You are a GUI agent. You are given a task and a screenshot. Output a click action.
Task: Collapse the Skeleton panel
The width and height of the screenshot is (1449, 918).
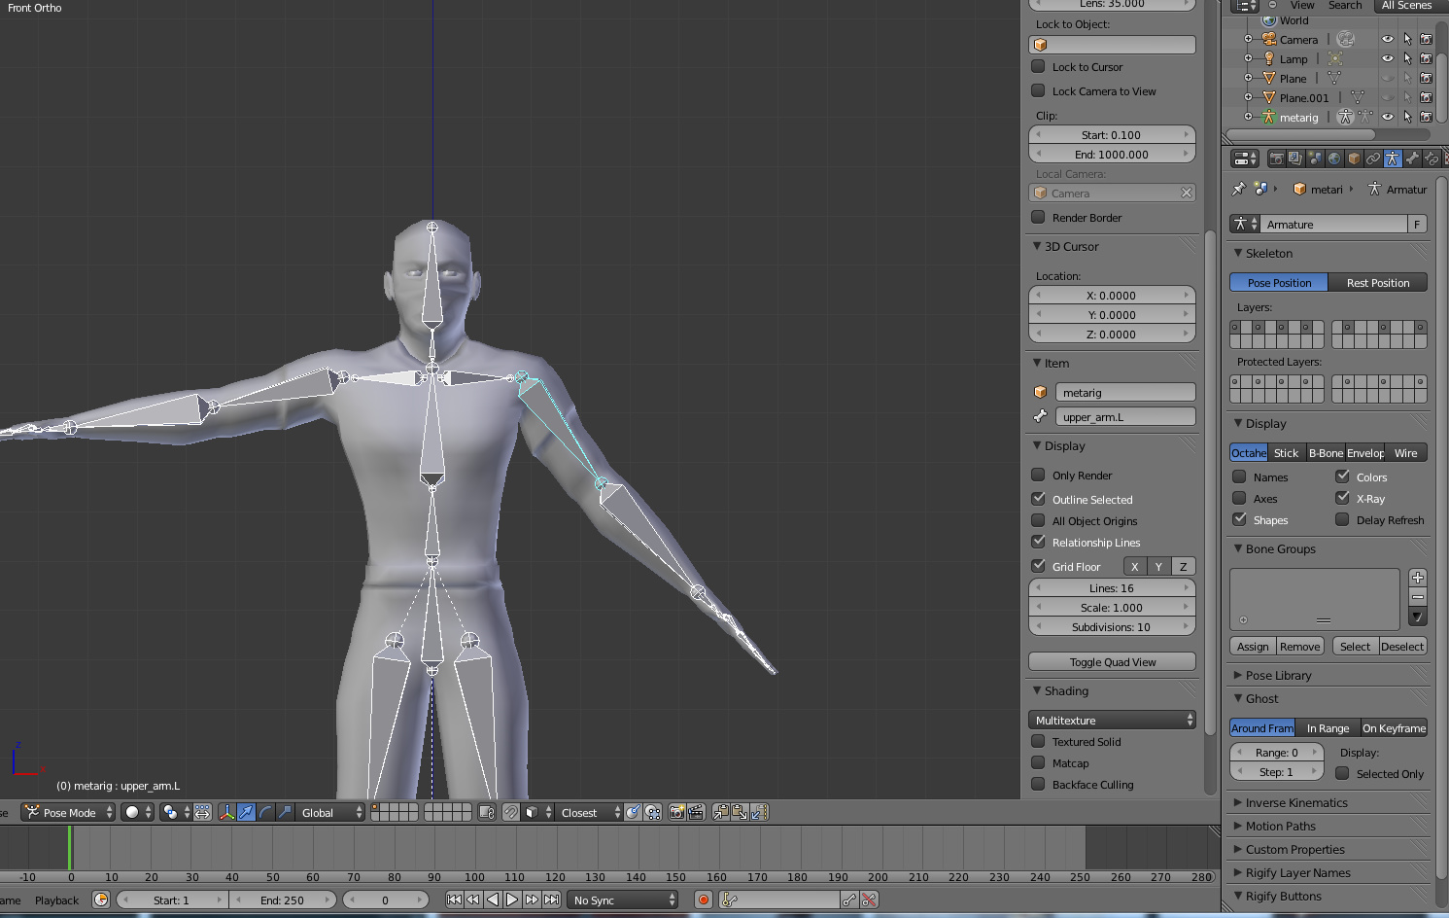[1239, 253]
